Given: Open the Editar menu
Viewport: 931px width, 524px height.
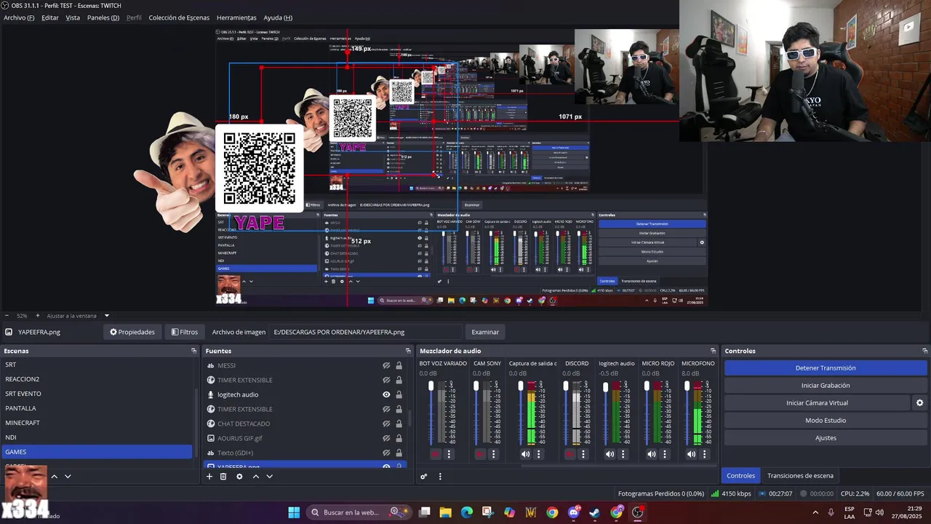Looking at the screenshot, I should pyautogui.click(x=50, y=17).
